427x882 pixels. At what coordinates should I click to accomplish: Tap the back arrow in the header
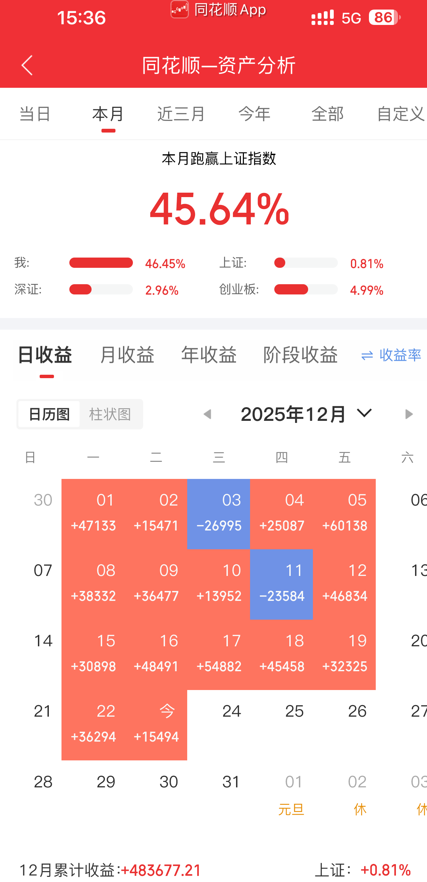pyautogui.click(x=27, y=65)
